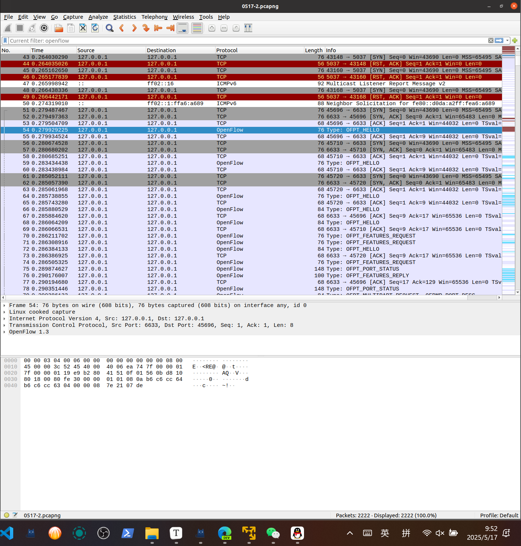Screen dimensions: 521x546
Task: Toggle auto-scroll during live capture
Action: tap(182, 28)
